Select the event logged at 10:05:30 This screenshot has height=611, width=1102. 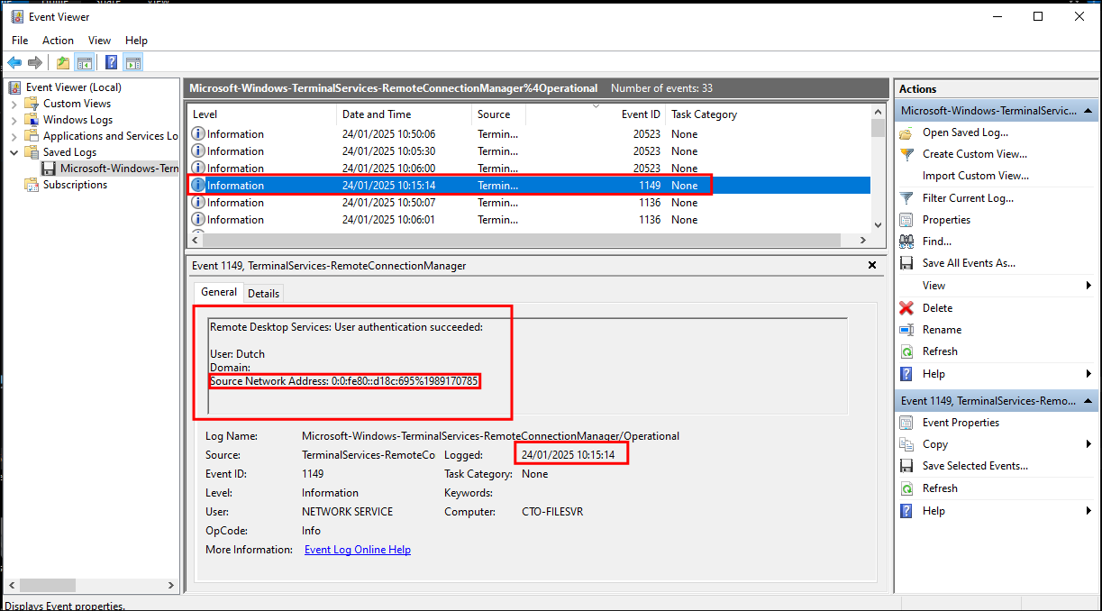pos(528,151)
